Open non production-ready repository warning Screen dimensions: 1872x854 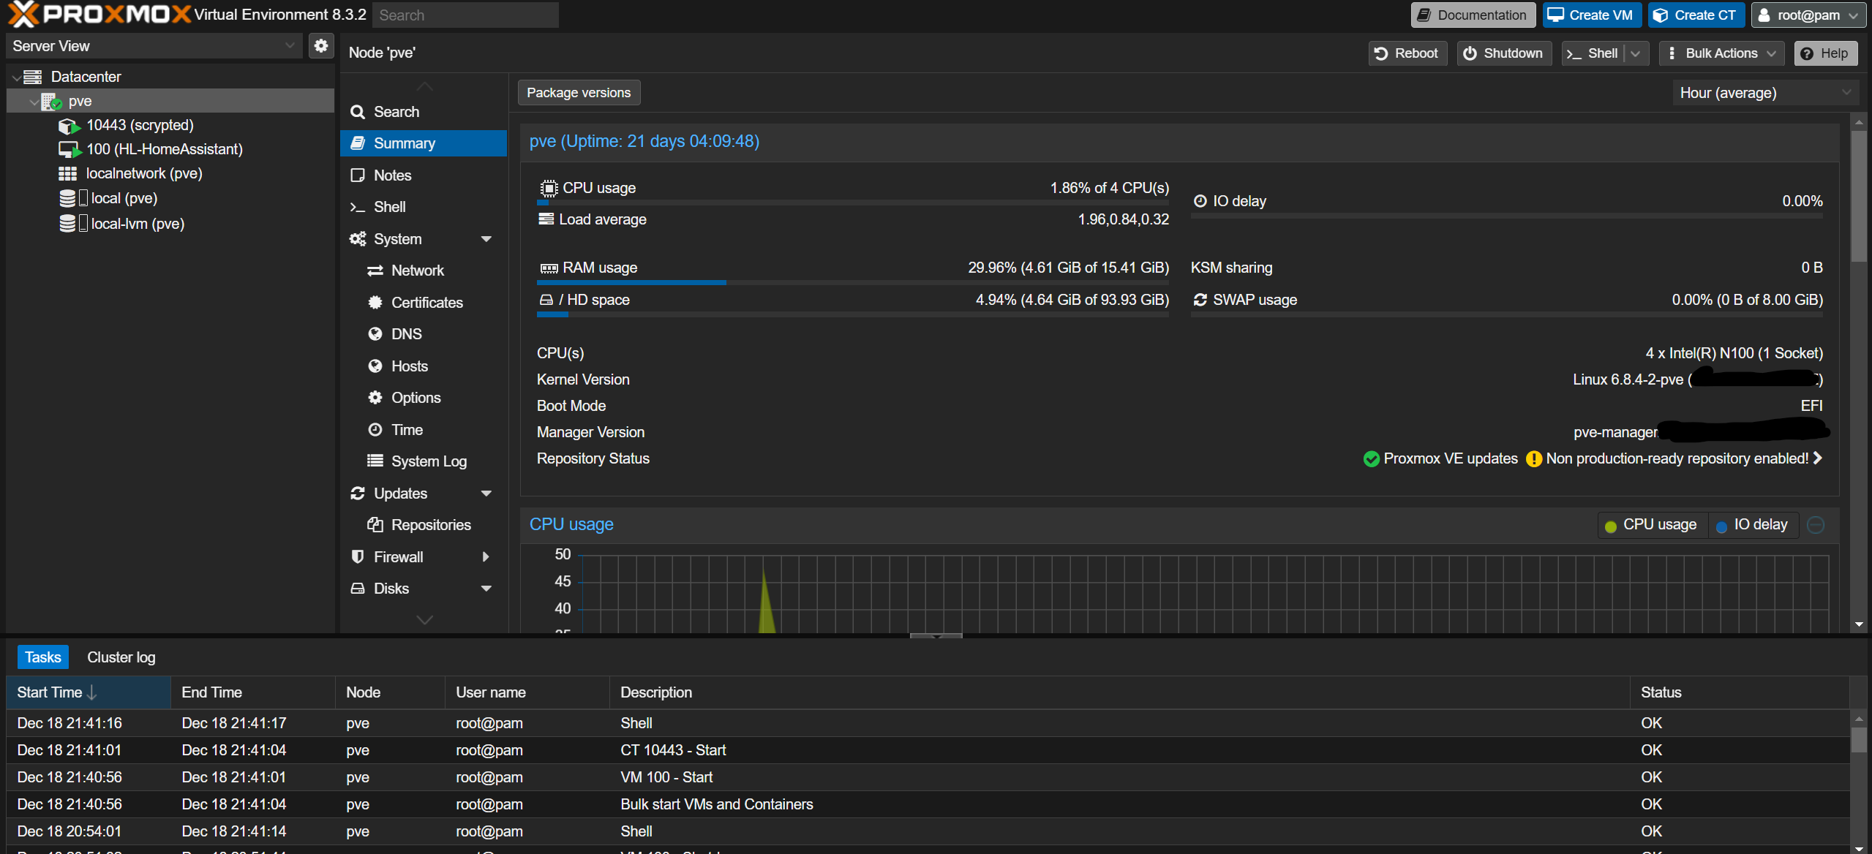1674,458
